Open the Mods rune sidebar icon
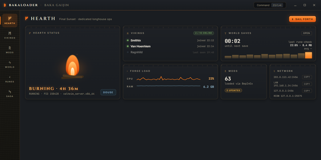The height and width of the screenshot is (160, 321). point(10,50)
